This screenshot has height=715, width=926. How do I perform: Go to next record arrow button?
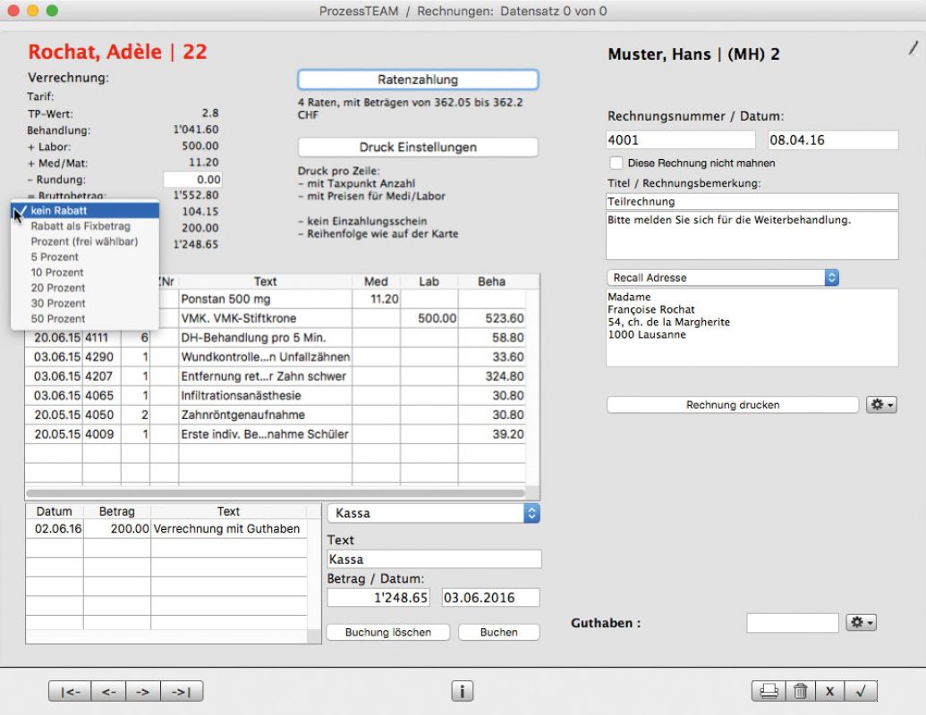[143, 690]
